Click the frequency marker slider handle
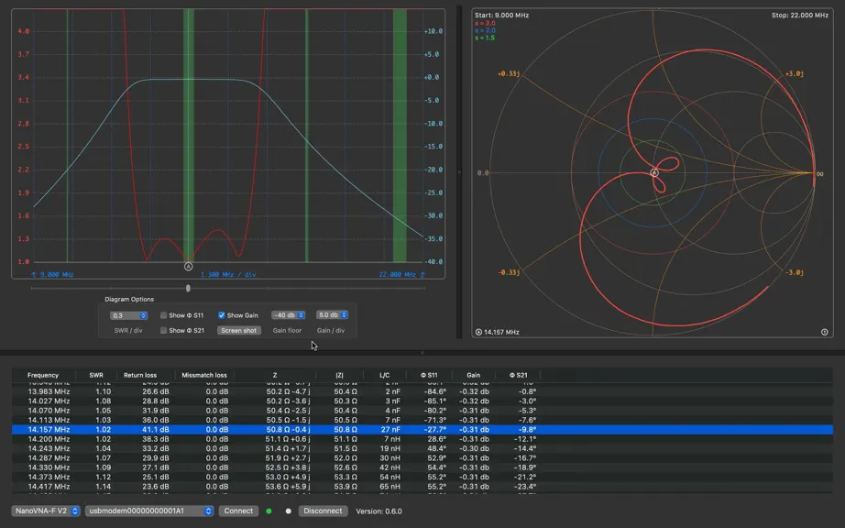The width and height of the screenshot is (845, 528). (188, 288)
